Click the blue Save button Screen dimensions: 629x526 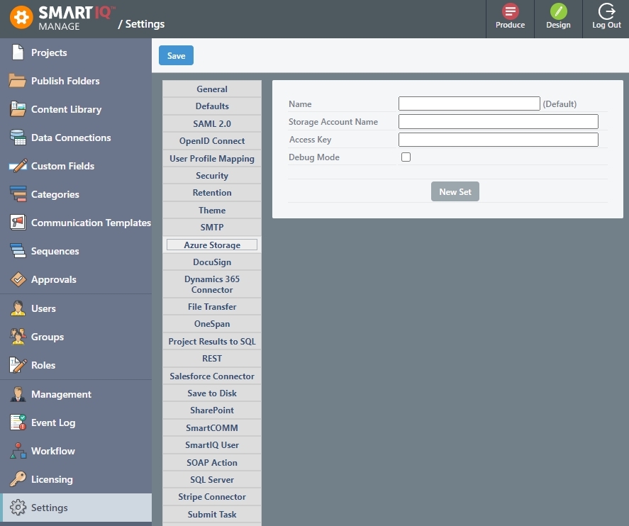176,55
